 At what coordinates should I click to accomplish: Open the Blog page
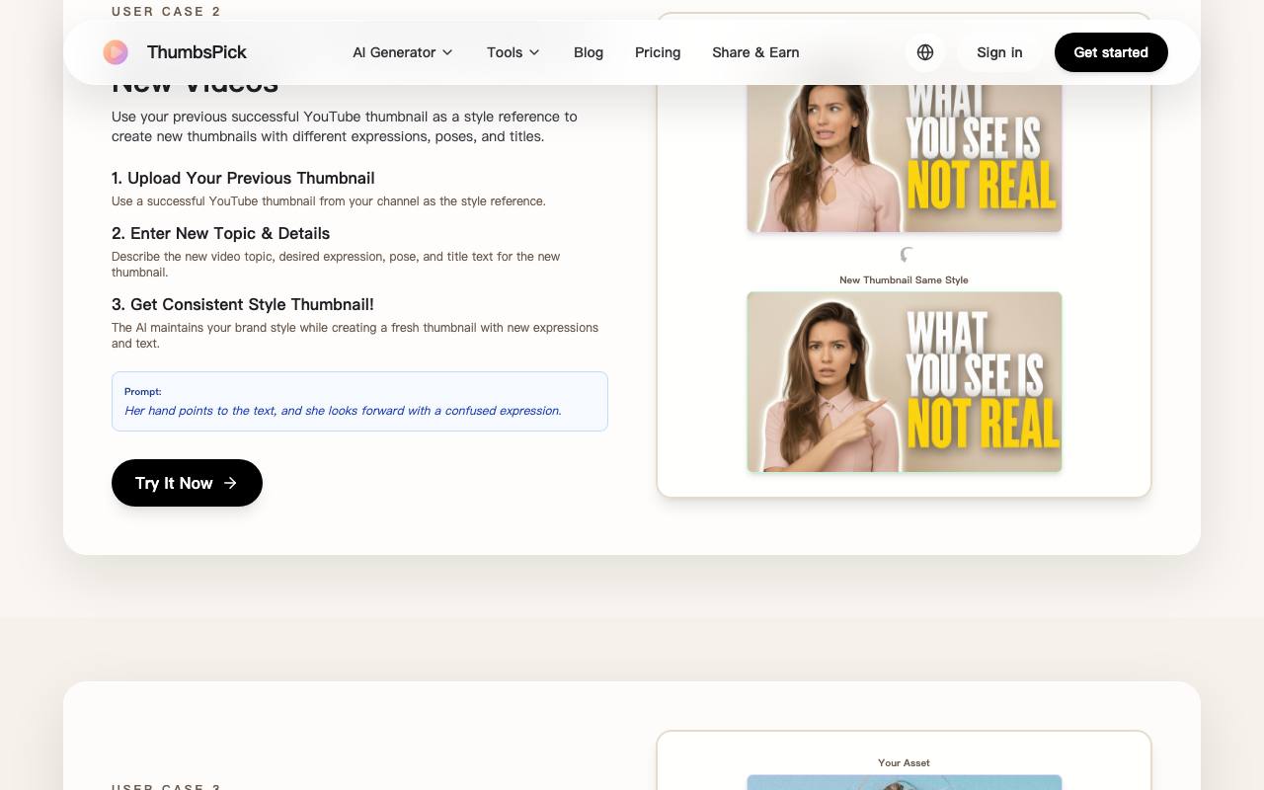pyautogui.click(x=589, y=52)
